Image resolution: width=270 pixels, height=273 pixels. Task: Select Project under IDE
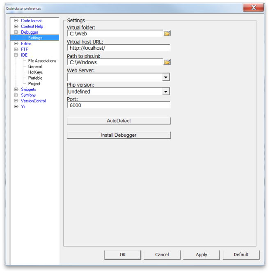tap(34, 84)
